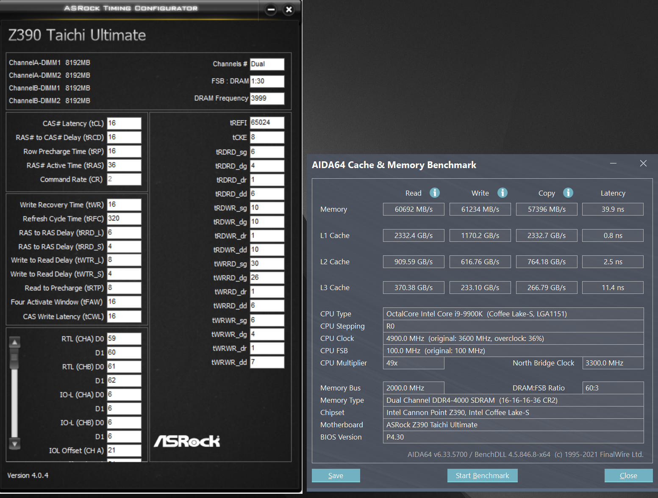
Task: Click the RTL (CHA) D0 field
Action: coord(124,339)
